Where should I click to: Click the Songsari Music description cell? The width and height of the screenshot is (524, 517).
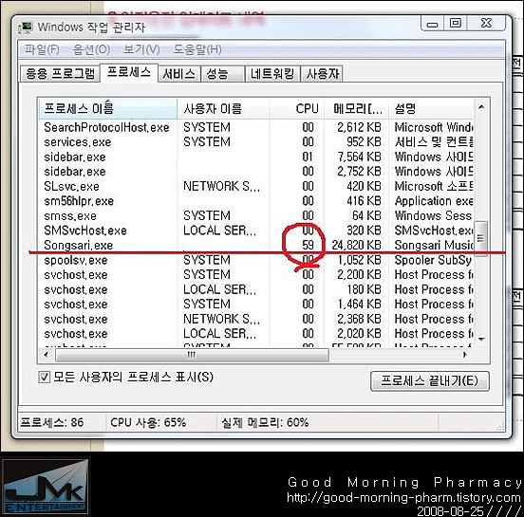pos(434,245)
